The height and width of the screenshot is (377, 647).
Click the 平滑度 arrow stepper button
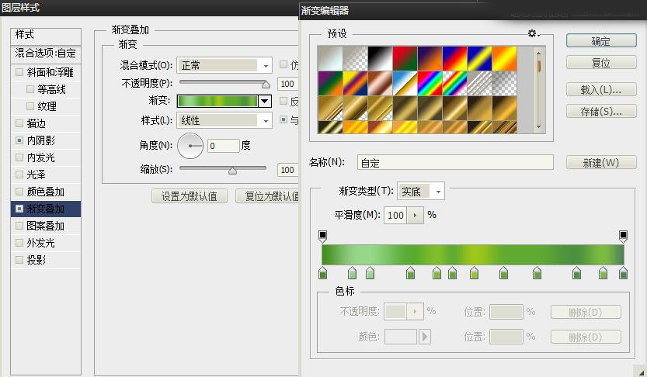(416, 215)
